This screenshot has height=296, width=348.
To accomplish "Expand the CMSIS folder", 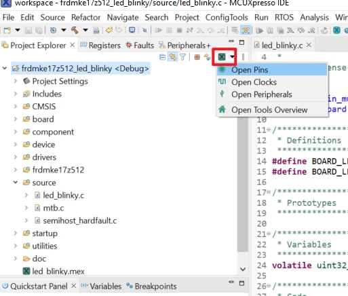I will click(x=16, y=106).
